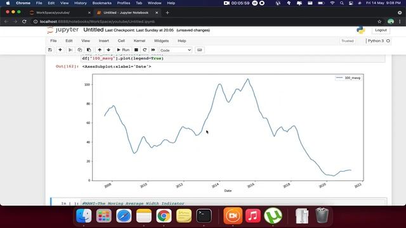The image size is (406, 228).
Task: Copy the selected cells in the Jupyter toolbar
Action: (x=79, y=50)
